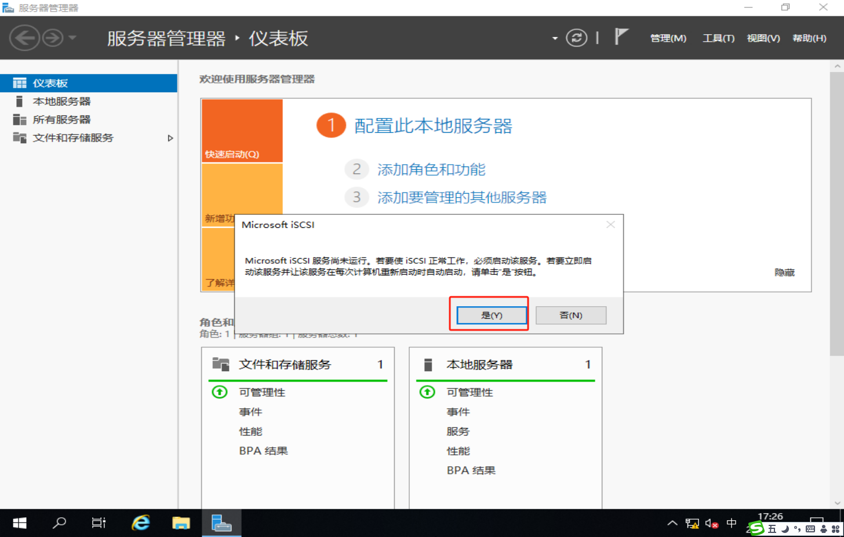The image size is (844, 537).
Task: Click the green status icon in 文件和存储服务 tile
Action: [220, 392]
